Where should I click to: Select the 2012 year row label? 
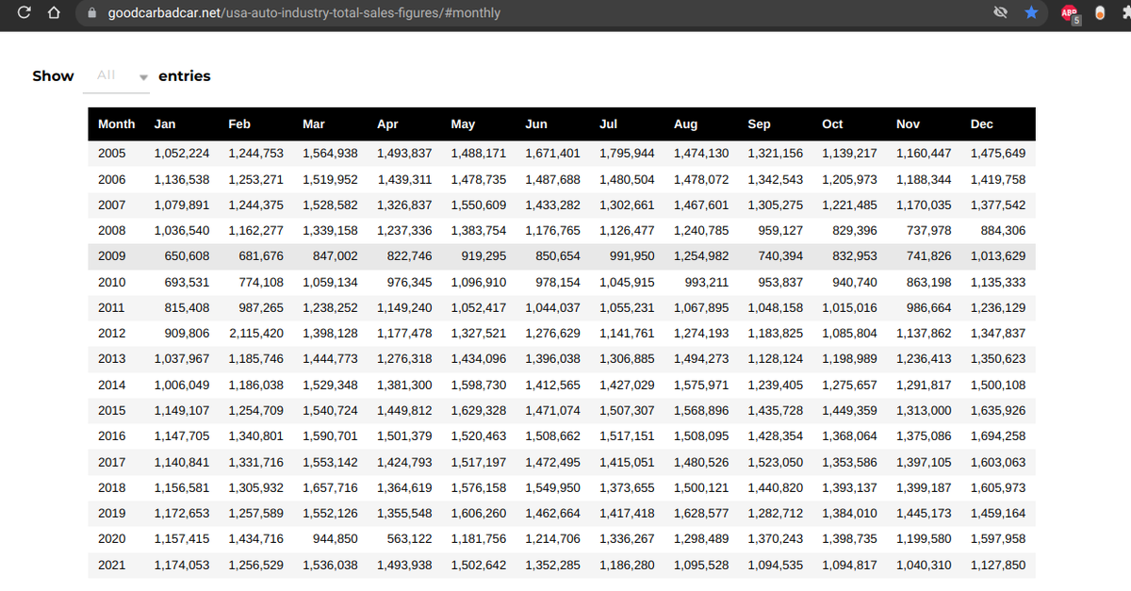[111, 333]
